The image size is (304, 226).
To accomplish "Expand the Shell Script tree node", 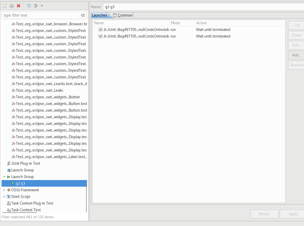I will pos(4,197).
